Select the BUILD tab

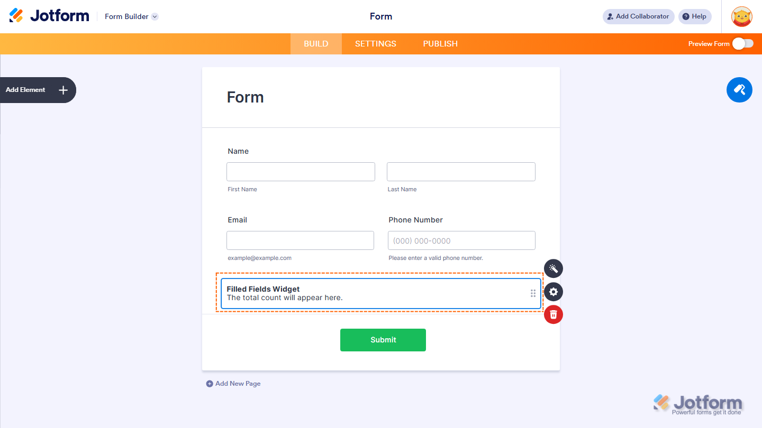pyautogui.click(x=316, y=44)
